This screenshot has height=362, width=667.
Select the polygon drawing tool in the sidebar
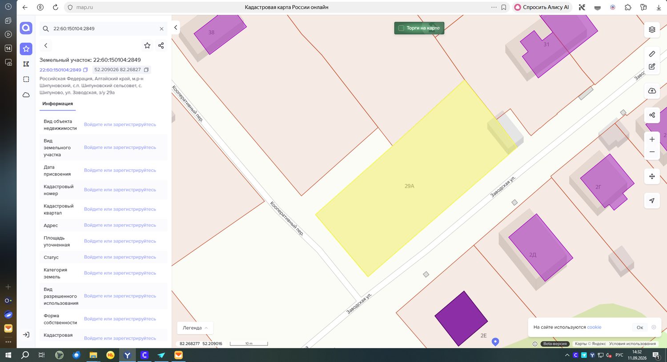coord(26,64)
